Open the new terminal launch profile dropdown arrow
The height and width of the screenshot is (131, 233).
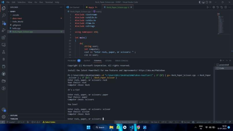coord(223,60)
